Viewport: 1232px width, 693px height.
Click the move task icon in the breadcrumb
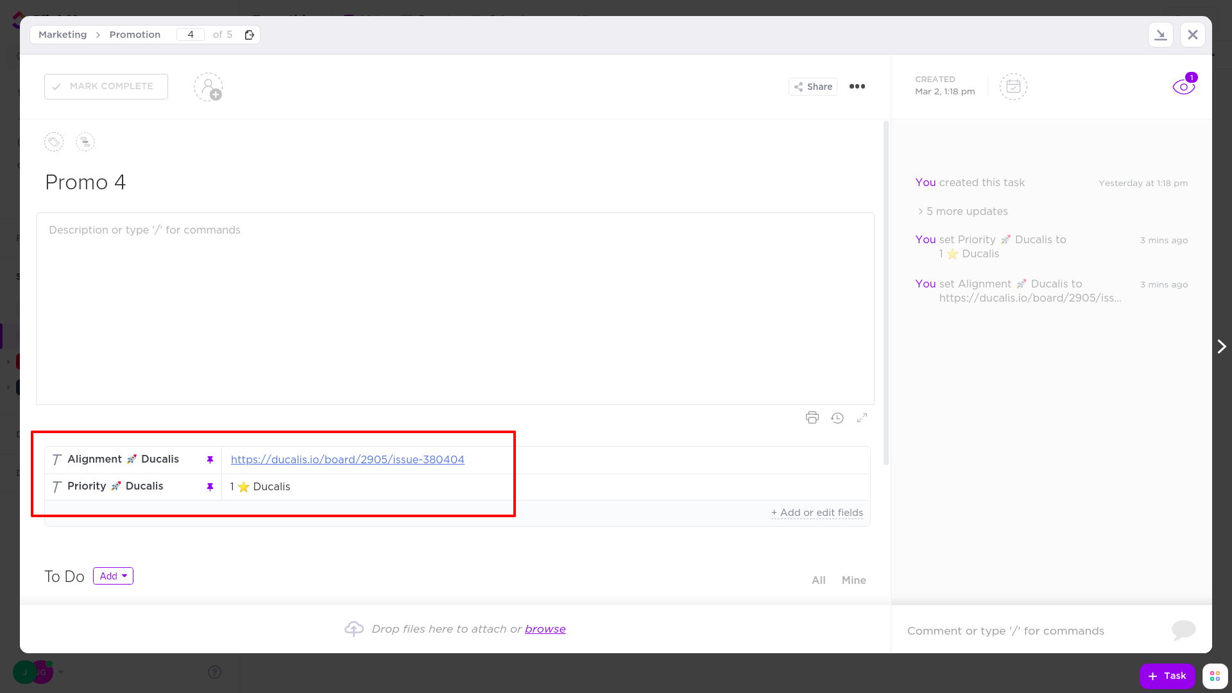250,35
